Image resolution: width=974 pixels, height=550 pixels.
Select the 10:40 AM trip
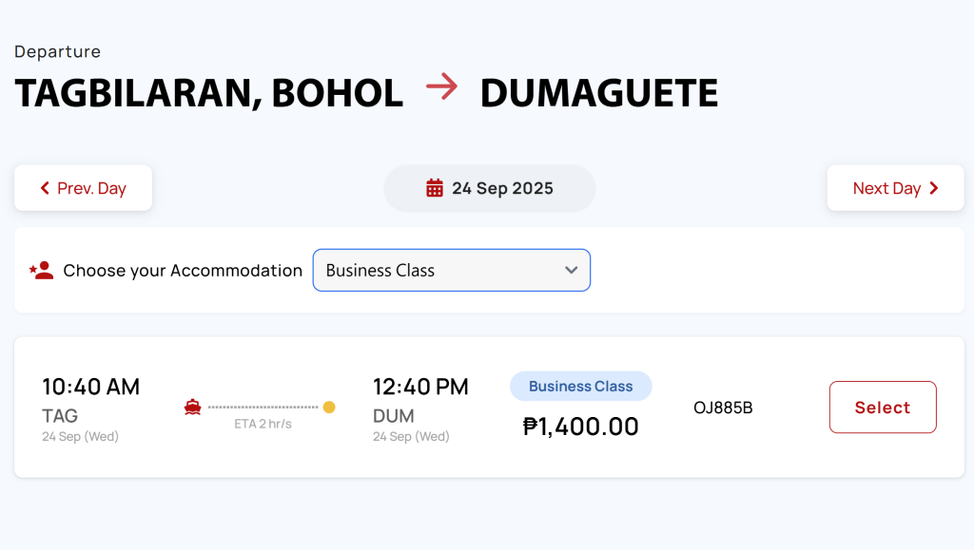(883, 408)
